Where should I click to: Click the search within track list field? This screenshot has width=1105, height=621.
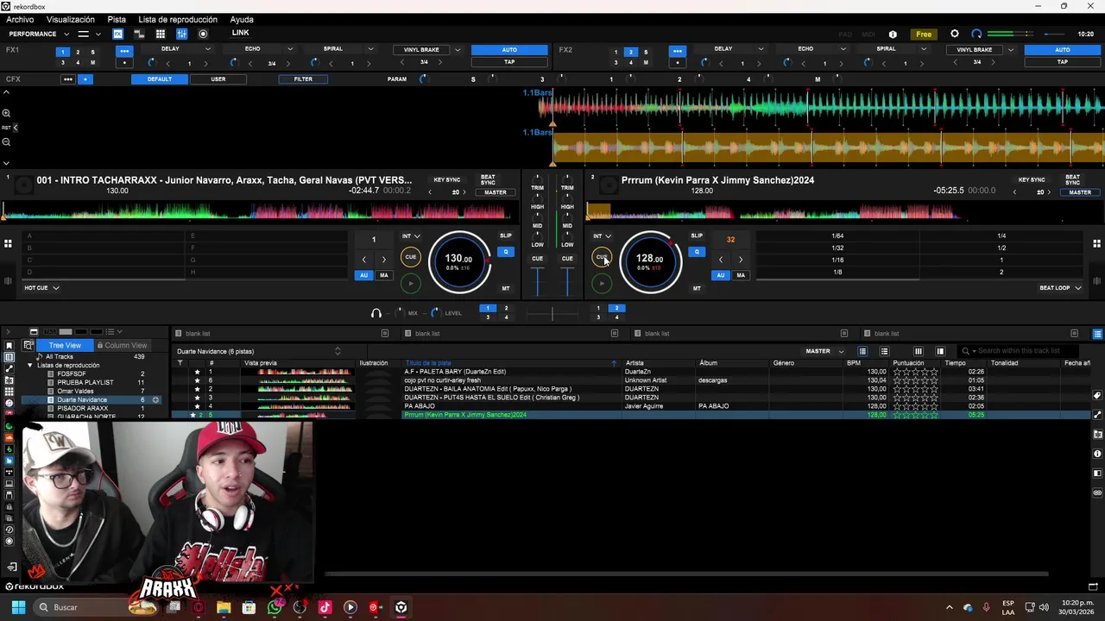[x=1019, y=351]
